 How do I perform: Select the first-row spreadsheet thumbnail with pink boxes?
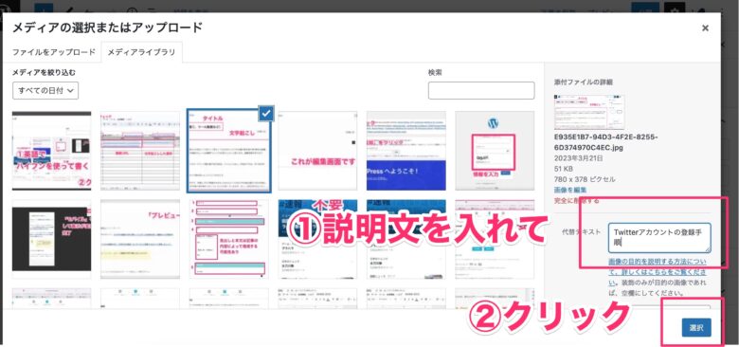(140, 151)
